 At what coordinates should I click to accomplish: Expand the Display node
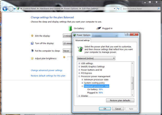79,96
